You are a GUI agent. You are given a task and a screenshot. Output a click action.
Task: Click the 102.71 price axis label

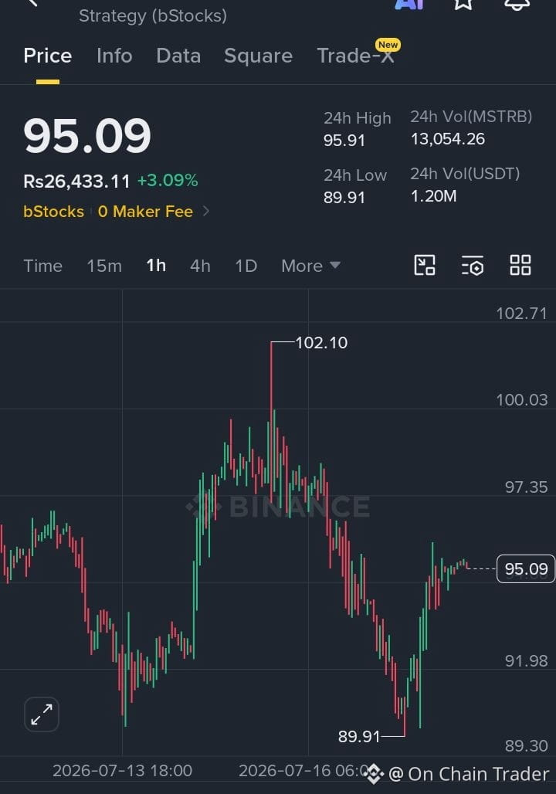[521, 314]
